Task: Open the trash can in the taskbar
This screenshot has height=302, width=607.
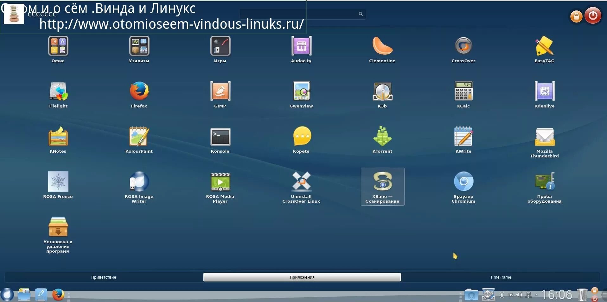Action: [x=582, y=295]
